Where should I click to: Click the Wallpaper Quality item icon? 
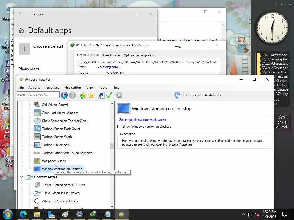pos(37,161)
